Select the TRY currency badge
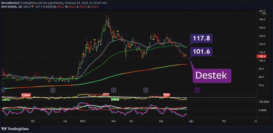This screenshot has height=133, width=273. (264, 13)
